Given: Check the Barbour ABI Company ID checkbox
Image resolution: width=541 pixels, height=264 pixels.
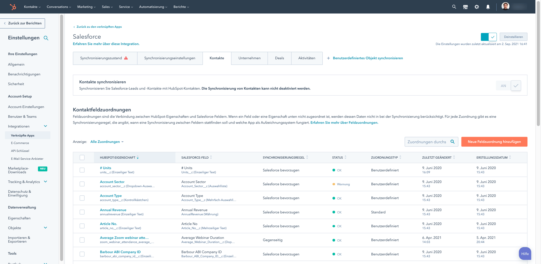Looking at the screenshot, I should tap(82, 254).
